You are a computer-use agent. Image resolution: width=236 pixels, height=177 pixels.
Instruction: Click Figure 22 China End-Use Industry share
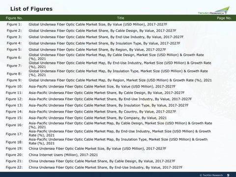coord(106,167)
